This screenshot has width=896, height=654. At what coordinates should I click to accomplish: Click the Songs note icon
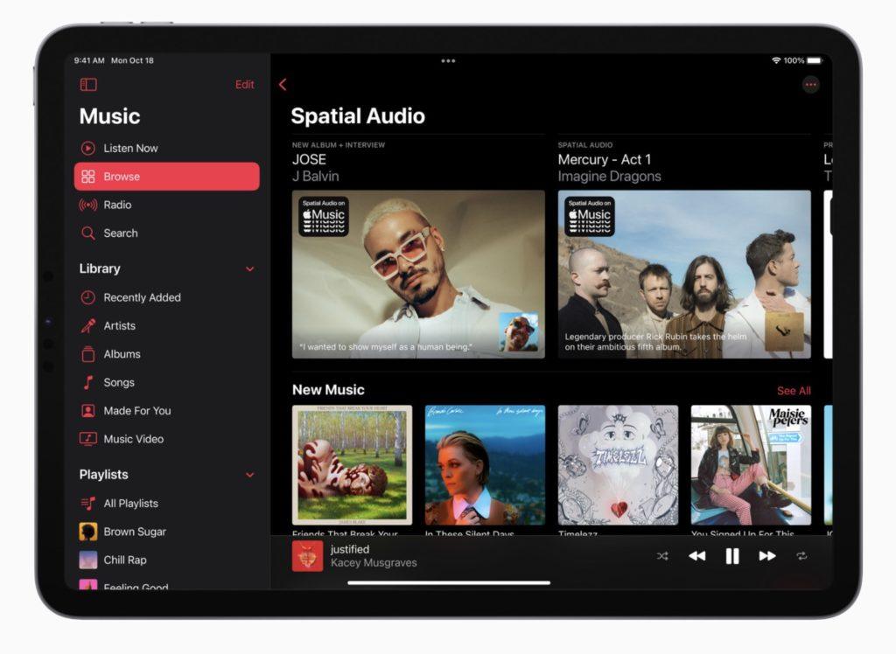coord(88,382)
